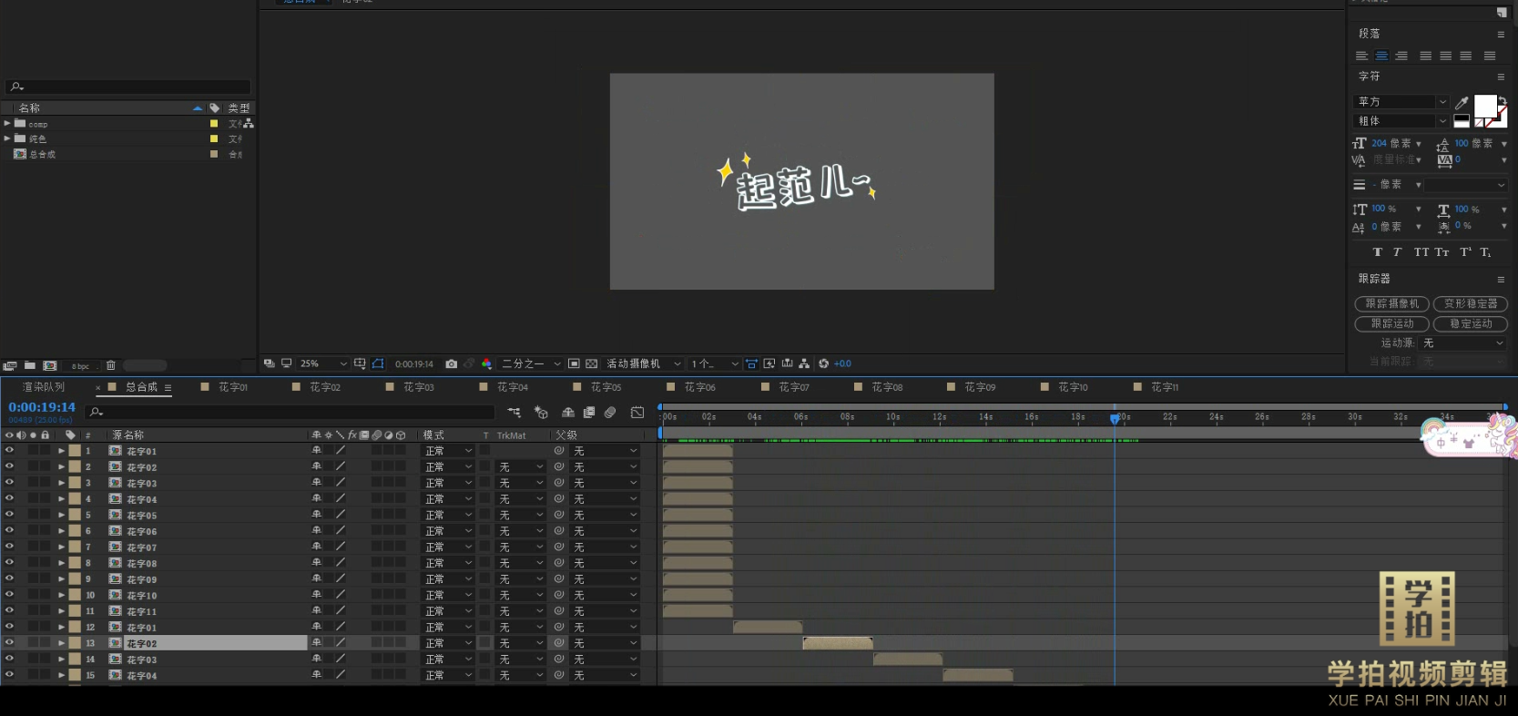Click the 稳定运动 button
This screenshot has height=716, width=1518.
click(1470, 323)
